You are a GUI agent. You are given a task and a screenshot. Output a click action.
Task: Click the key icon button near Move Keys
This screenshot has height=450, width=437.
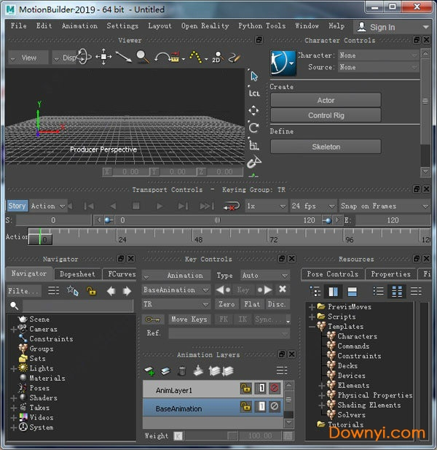[x=152, y=319]
